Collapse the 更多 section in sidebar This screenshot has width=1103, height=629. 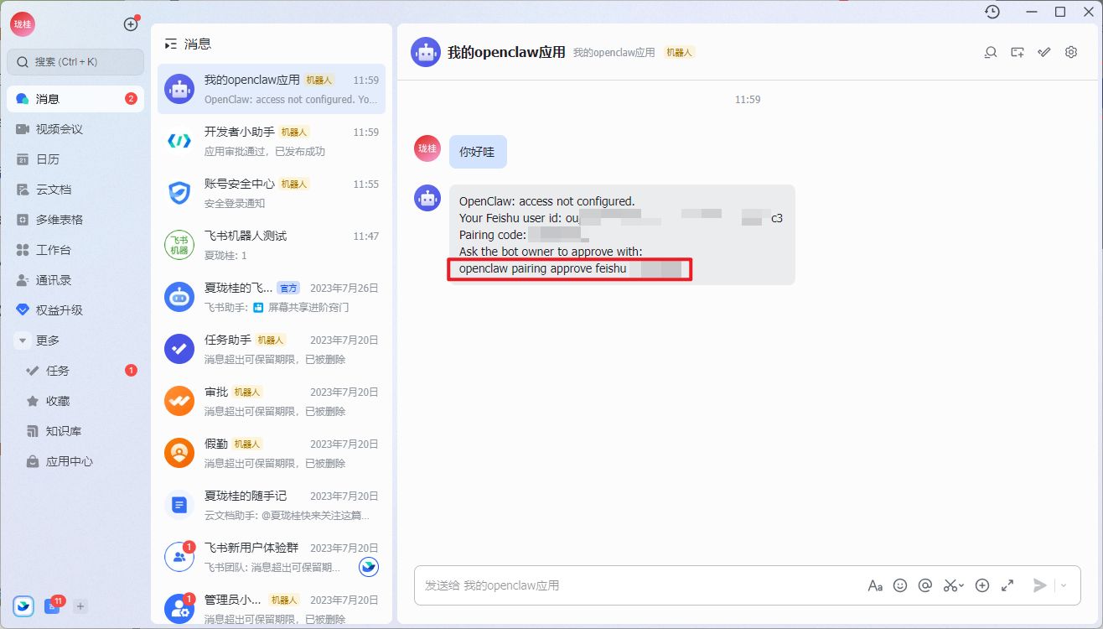pos(23,340)
